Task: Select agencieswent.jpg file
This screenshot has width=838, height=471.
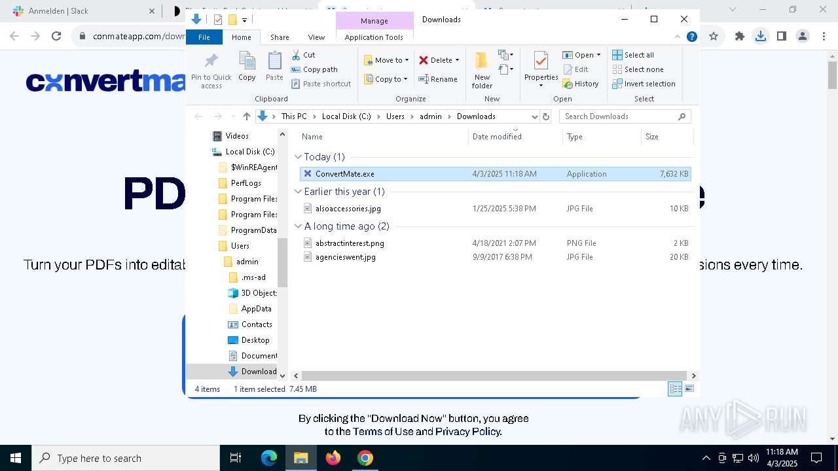Action: [x=495, y=257]
